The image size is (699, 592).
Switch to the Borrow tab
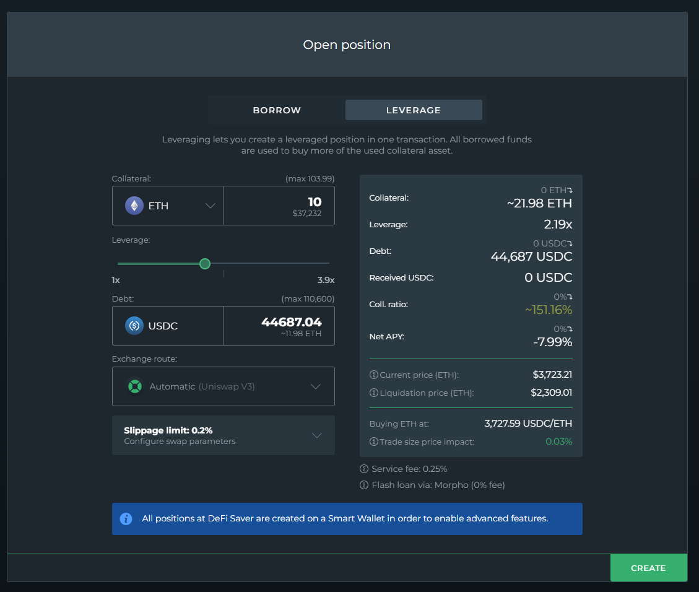[x=277, y=110]
